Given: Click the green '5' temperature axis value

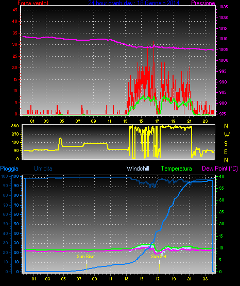Looking at the screenshot, I should 220,260.
